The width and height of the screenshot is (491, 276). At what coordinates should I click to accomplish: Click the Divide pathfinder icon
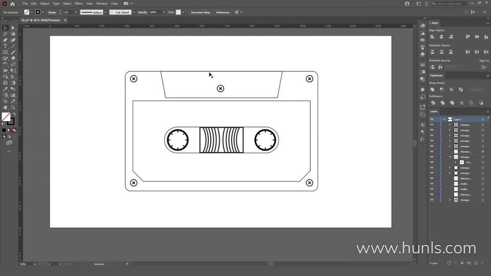433,103
